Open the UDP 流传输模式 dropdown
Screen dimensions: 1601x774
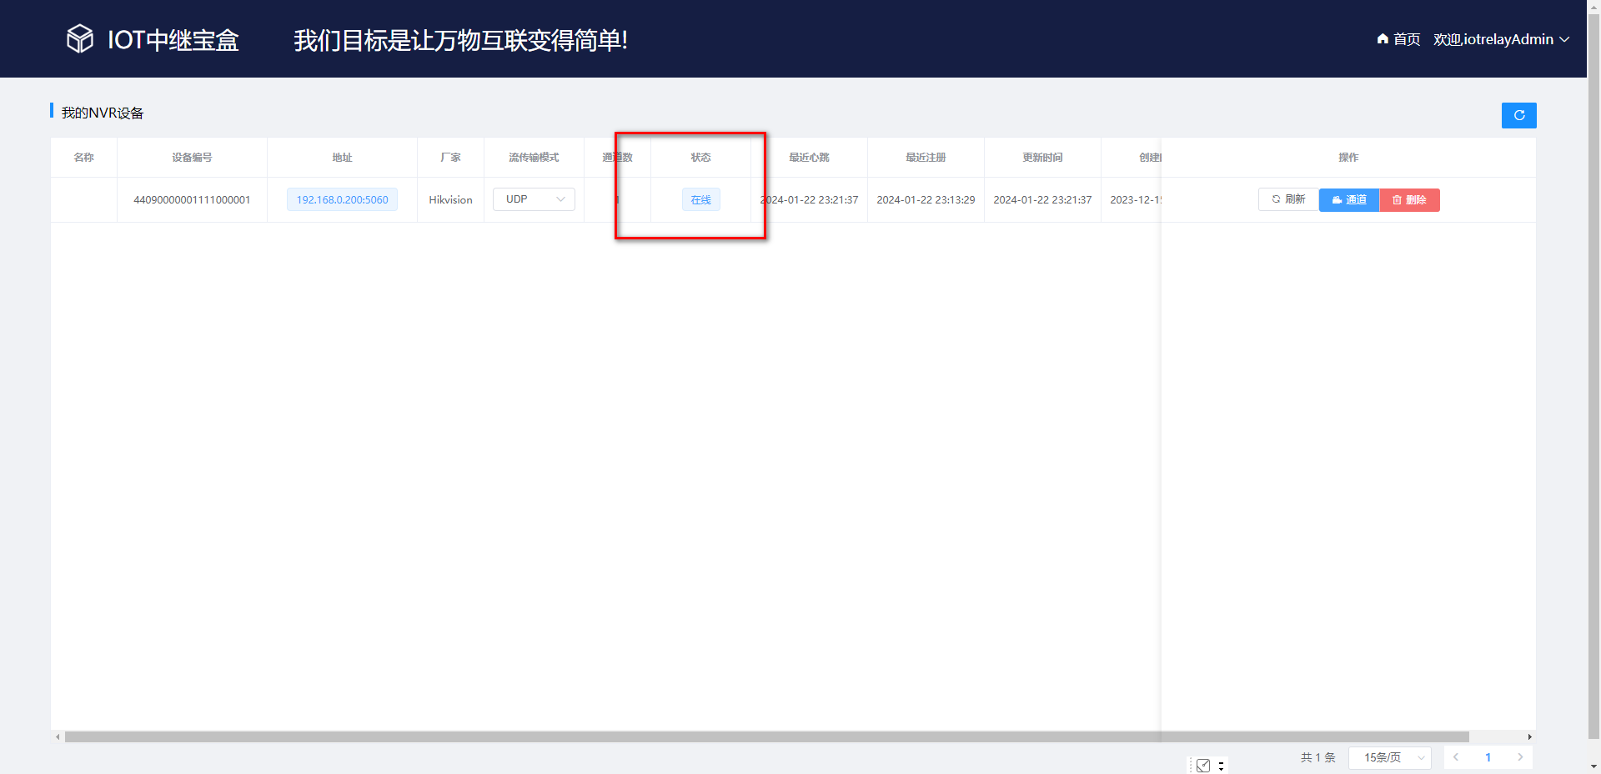[533, 199]
